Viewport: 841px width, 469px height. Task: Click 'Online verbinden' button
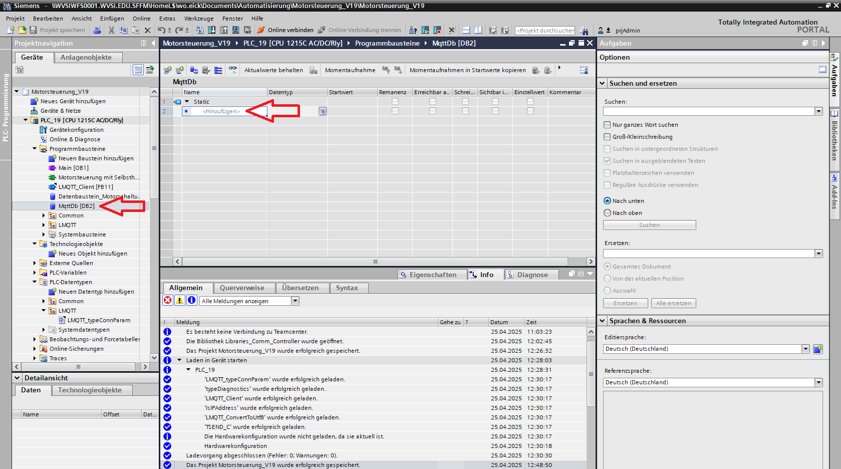(x=286, y=30)
